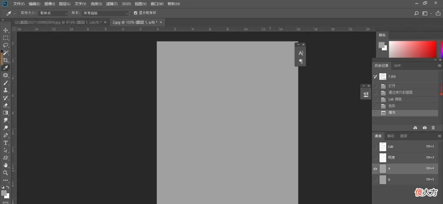This screenshot has width=443, height=204.
Task: Select the 填充 history state
Action: tap(405, 113)
